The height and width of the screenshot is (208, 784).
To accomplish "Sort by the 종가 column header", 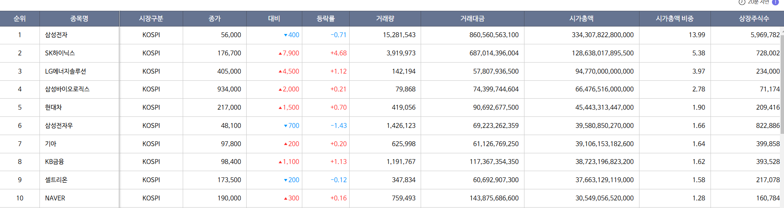I will [x=215, y=19].
